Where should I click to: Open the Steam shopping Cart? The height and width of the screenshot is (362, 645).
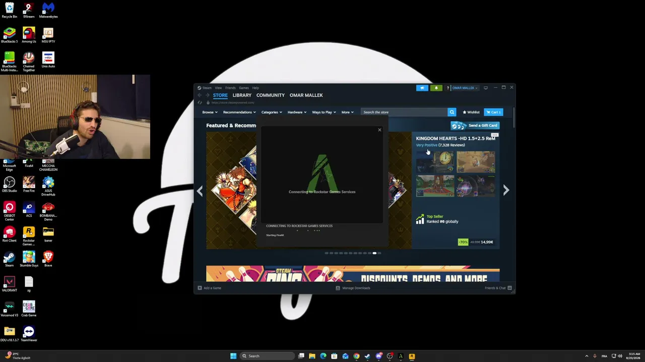(493, 112)
